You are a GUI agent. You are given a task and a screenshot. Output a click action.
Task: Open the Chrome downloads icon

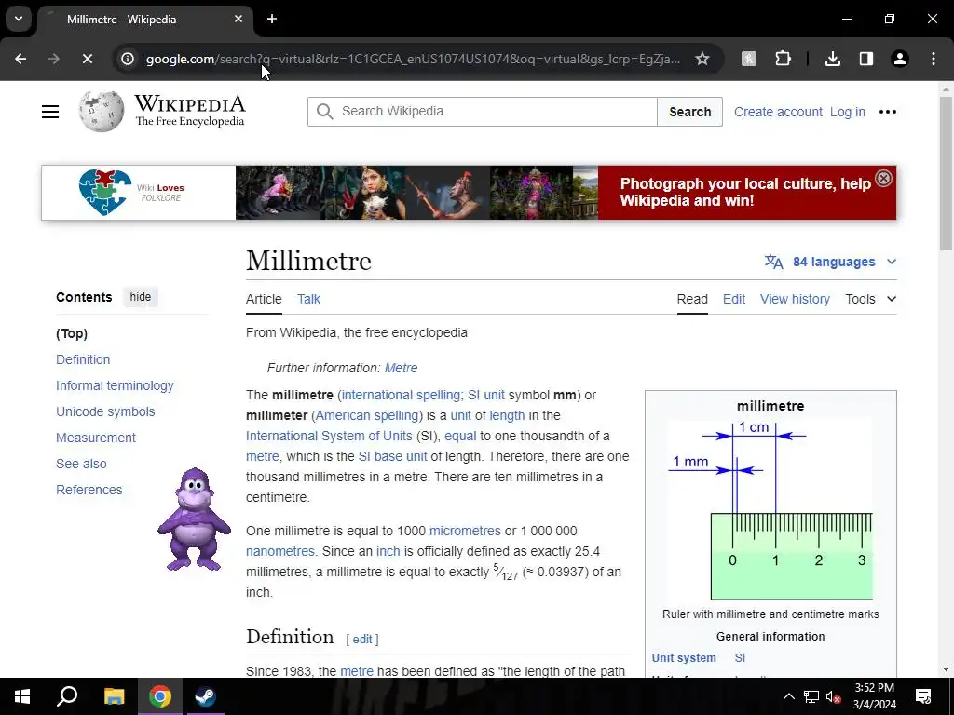coord(832,59)
